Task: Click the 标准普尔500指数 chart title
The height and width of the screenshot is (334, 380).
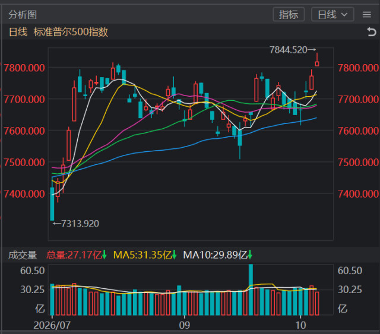Action: coord(71,32)
